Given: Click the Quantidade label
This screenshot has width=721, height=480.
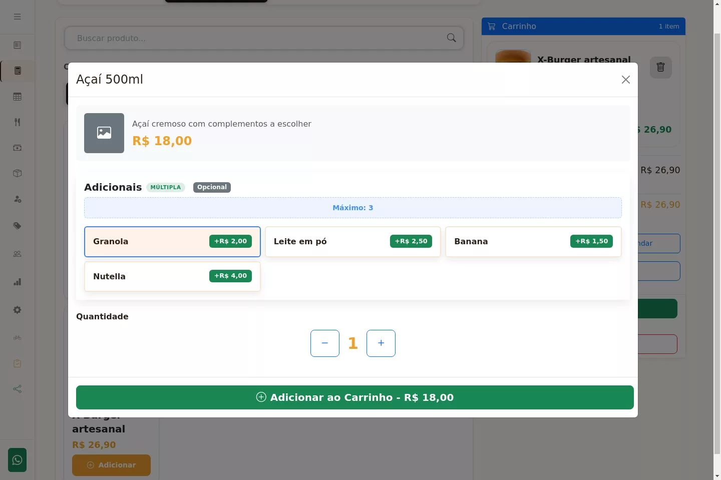Looking at the screenshot, I should tap(102, 316).
